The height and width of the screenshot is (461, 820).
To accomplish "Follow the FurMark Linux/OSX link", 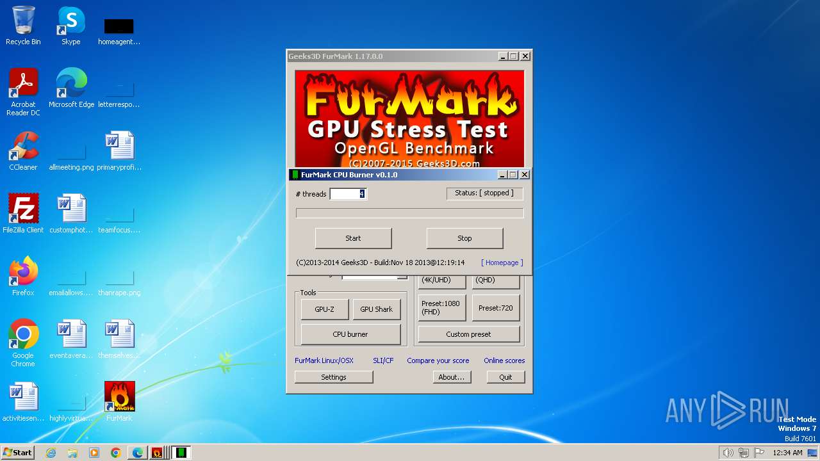I will [324, 360].
